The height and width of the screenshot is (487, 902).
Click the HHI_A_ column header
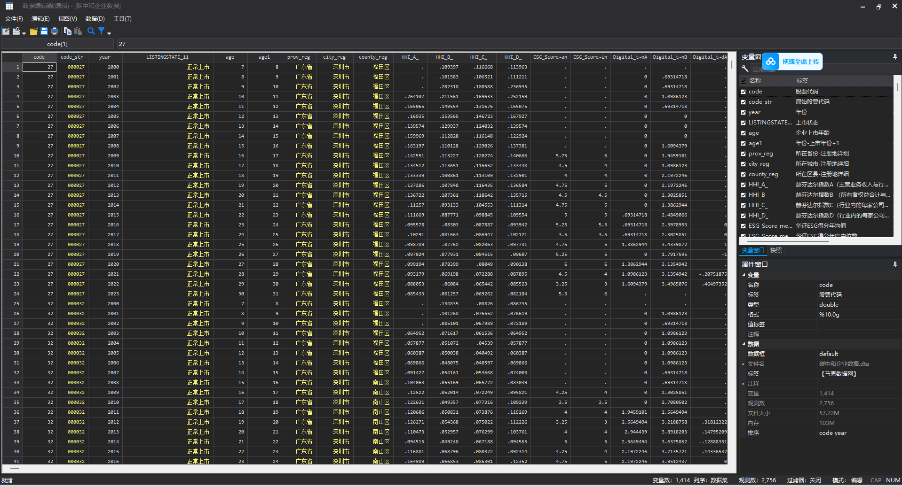click(409, 57)
